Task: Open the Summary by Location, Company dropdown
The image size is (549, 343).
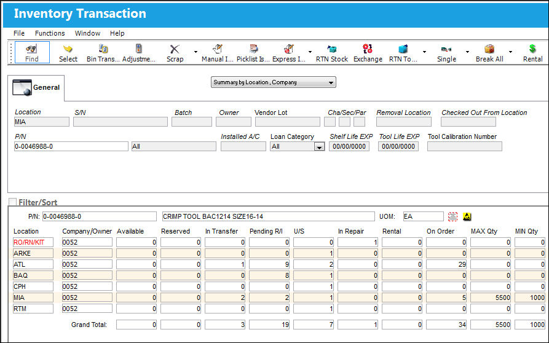Action: click(274, 82)
